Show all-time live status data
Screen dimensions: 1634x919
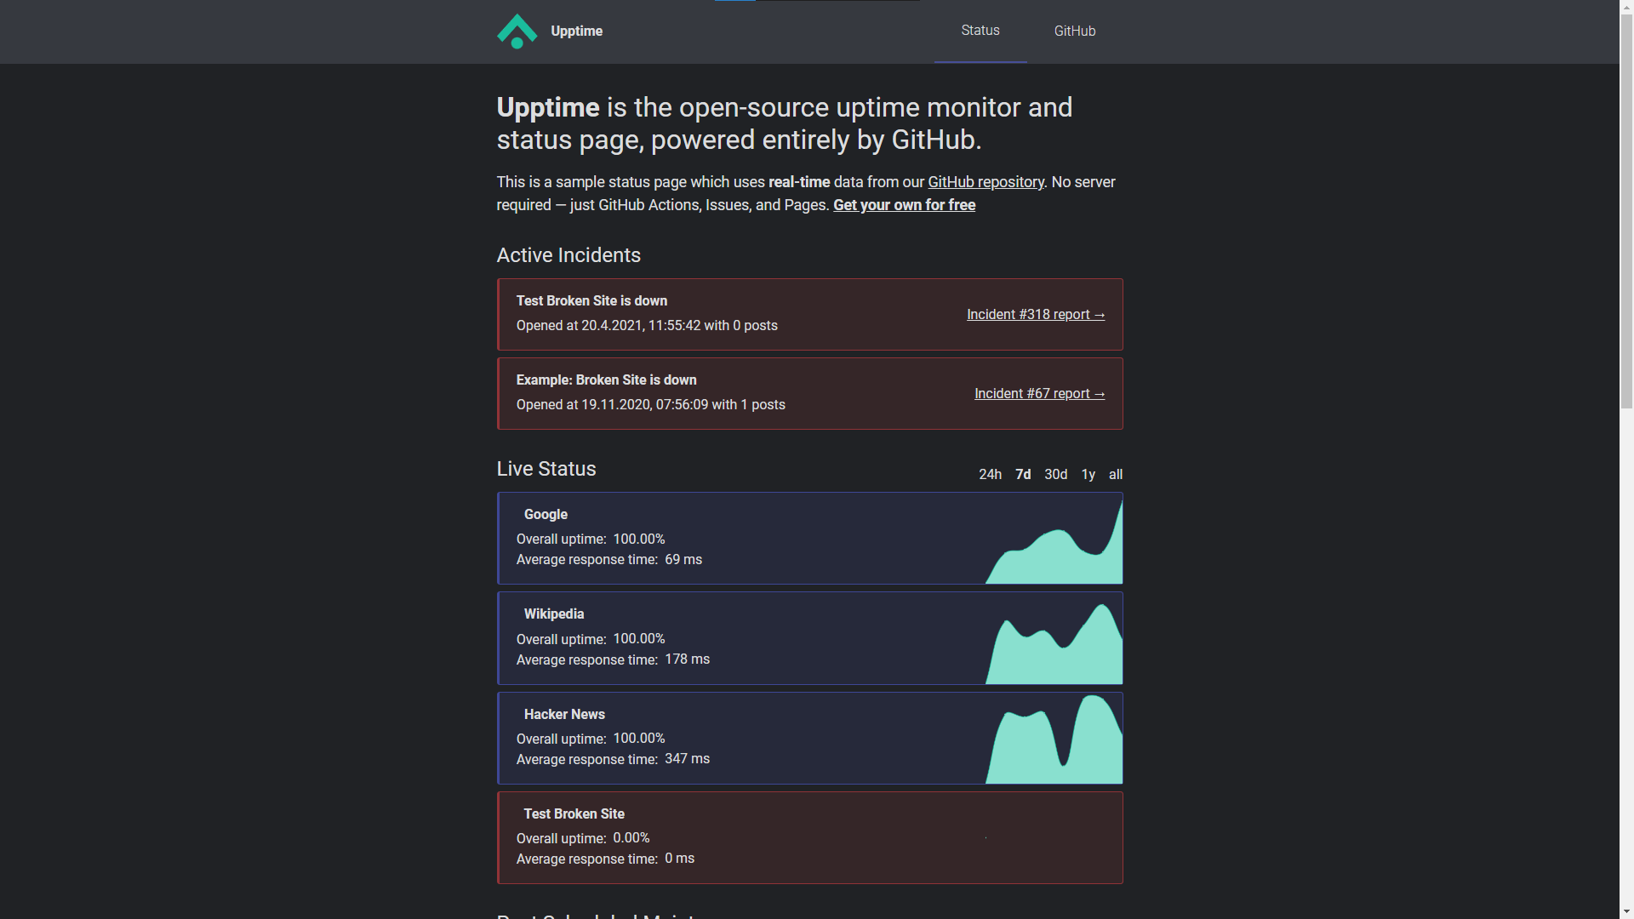pyautogui.click(x=1116, y=474)
